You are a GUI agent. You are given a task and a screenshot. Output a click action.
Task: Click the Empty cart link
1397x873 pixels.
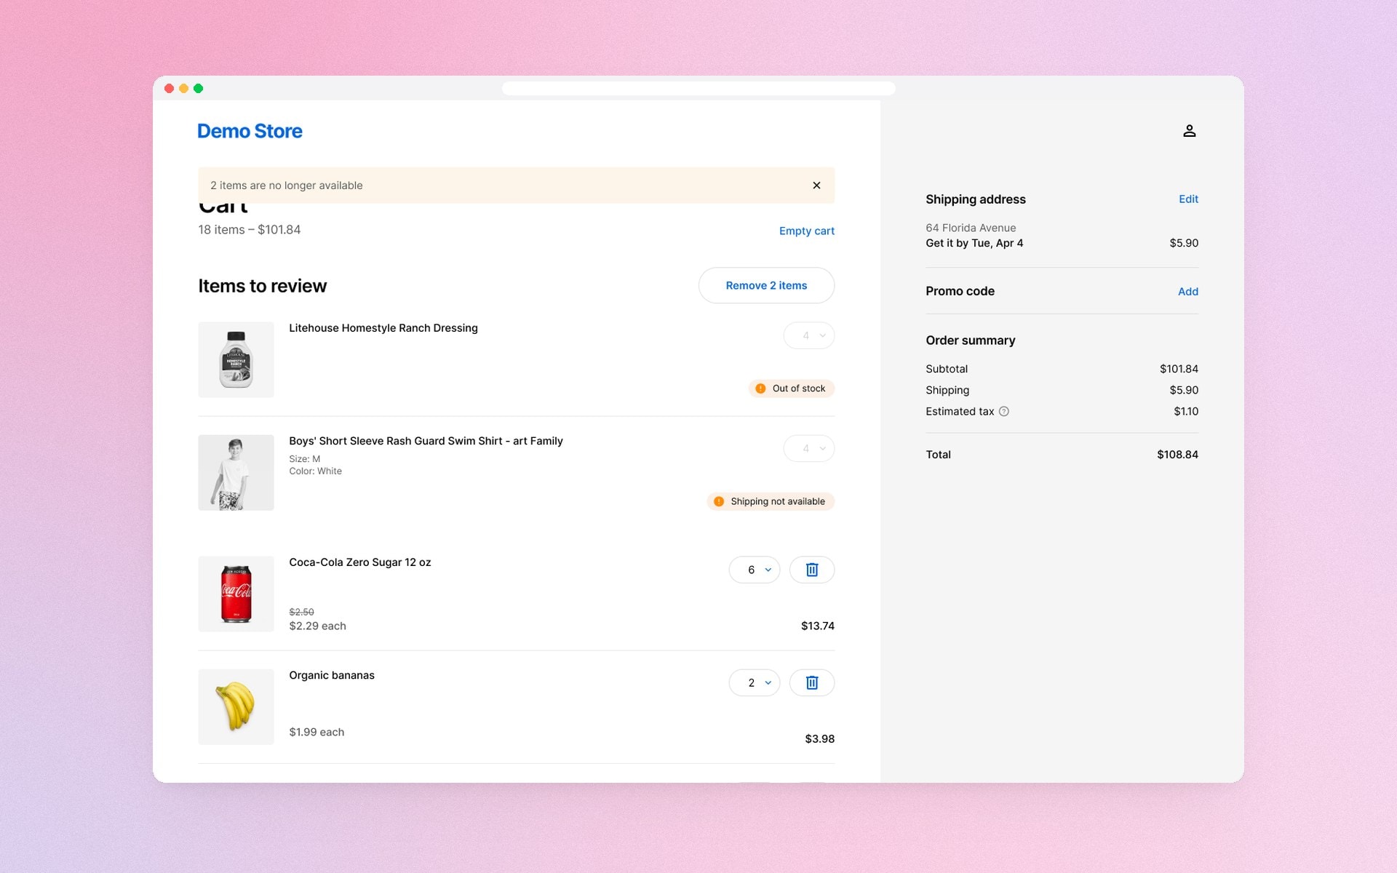(x=806, y=231)
